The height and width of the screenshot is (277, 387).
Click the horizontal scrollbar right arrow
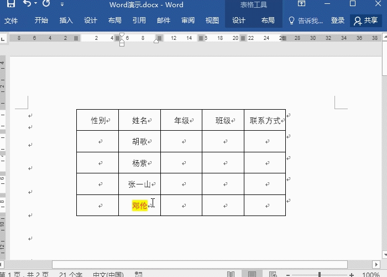pos(376,264)
